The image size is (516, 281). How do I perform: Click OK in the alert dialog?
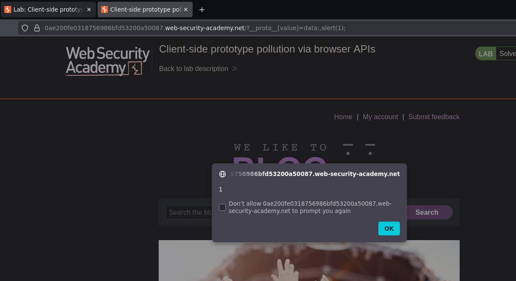click(x=389, y=229)
